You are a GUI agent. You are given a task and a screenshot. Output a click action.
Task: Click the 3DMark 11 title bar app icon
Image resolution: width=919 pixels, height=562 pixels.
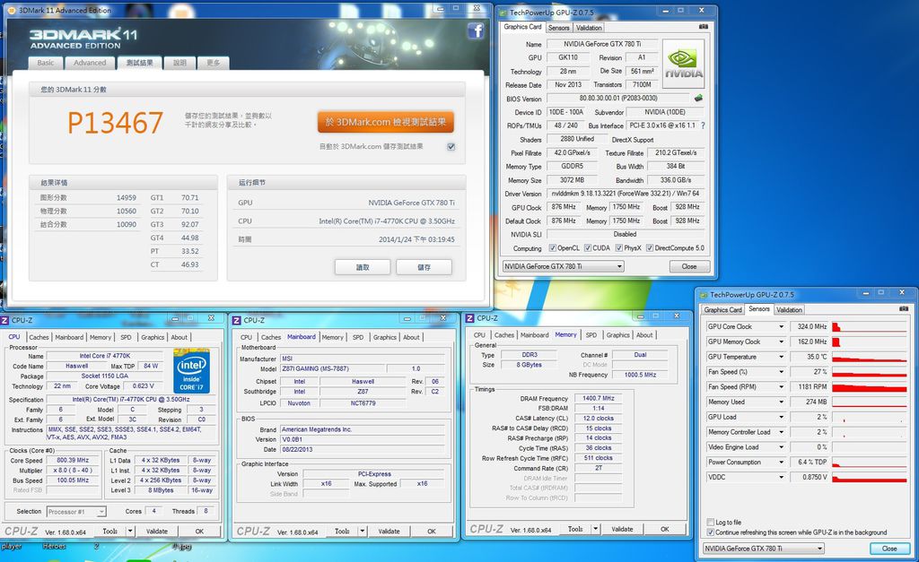(11, 10)
